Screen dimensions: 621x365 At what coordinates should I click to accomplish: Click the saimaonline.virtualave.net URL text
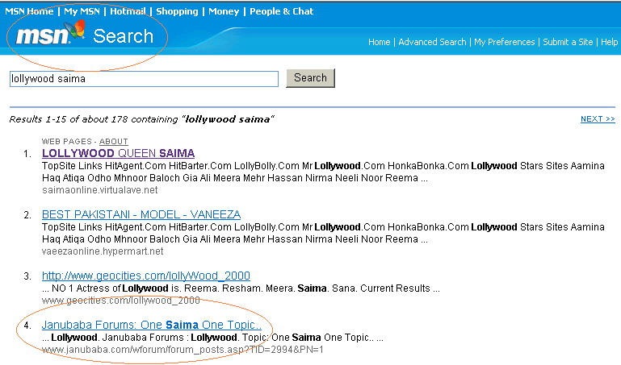click(100, 190)
